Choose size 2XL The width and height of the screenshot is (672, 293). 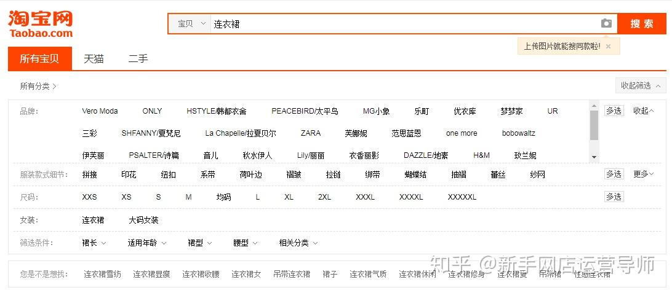coord(324,197)
